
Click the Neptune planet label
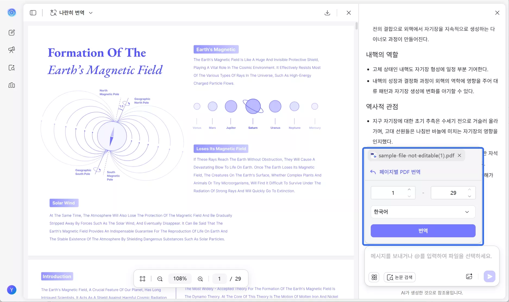tap(294, 128)
